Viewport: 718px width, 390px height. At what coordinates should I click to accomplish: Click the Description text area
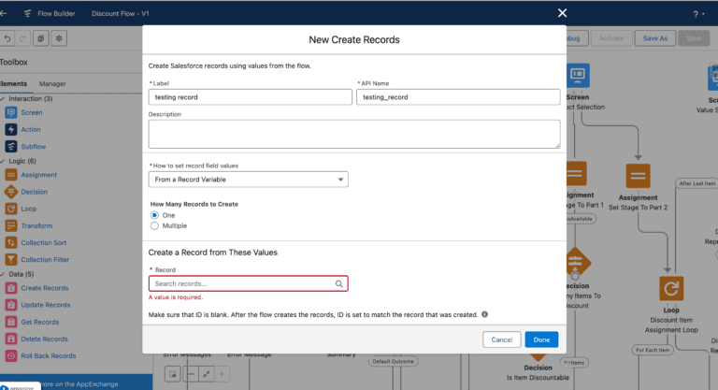(354, 134)
